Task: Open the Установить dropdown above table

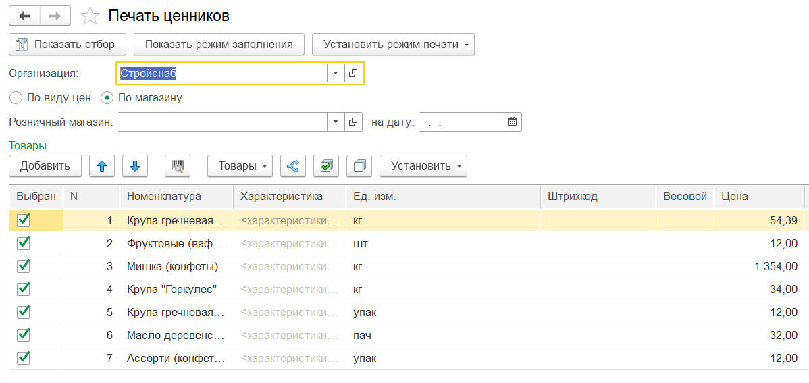Action: pos(423,166)
